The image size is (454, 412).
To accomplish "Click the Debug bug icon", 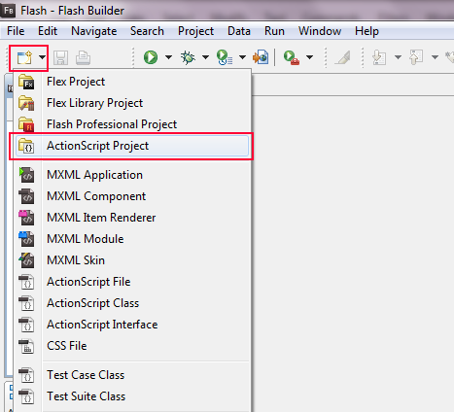I will (x=188, y=57).
